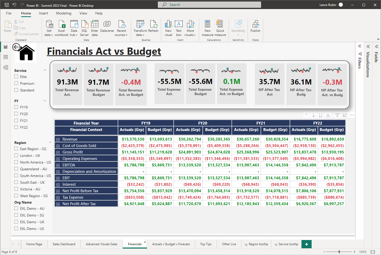Switch to Data view in left sidebar
381x255 pixels.
(6, 57)
